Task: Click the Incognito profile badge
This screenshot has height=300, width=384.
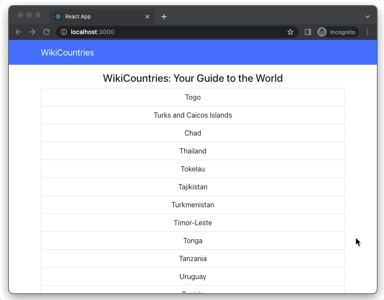Action: pyautogui.click(x=337, y=31)
